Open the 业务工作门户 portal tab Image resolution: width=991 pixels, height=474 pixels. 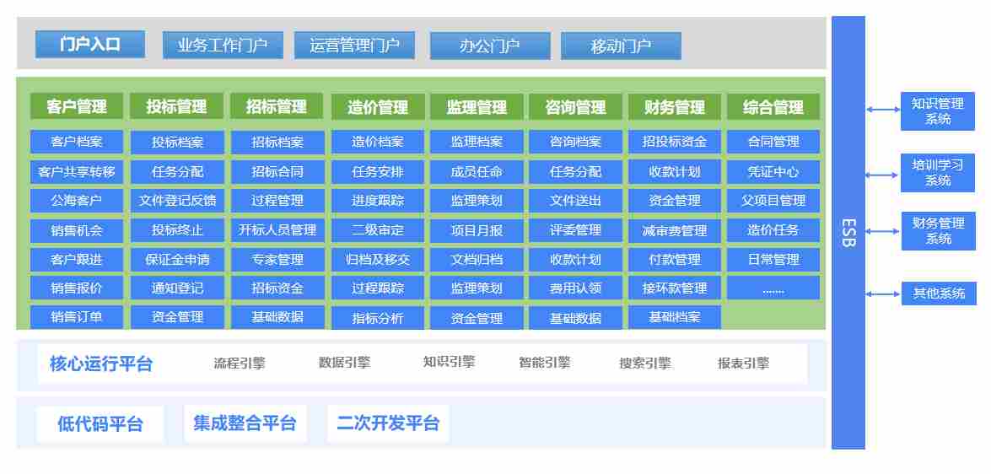223,46
